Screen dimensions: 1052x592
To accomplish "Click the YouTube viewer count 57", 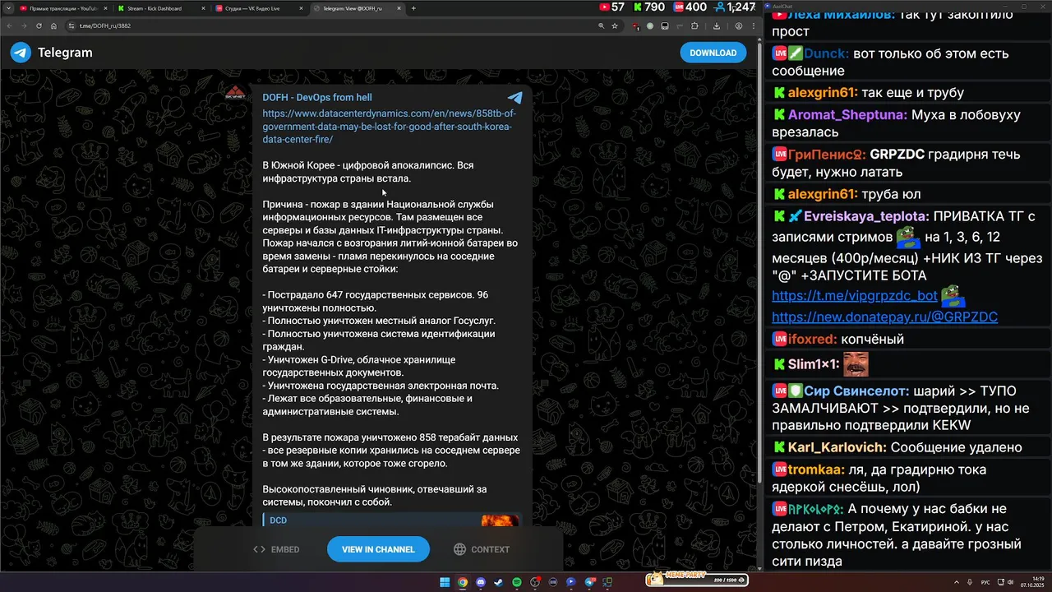I will point(612,7).
